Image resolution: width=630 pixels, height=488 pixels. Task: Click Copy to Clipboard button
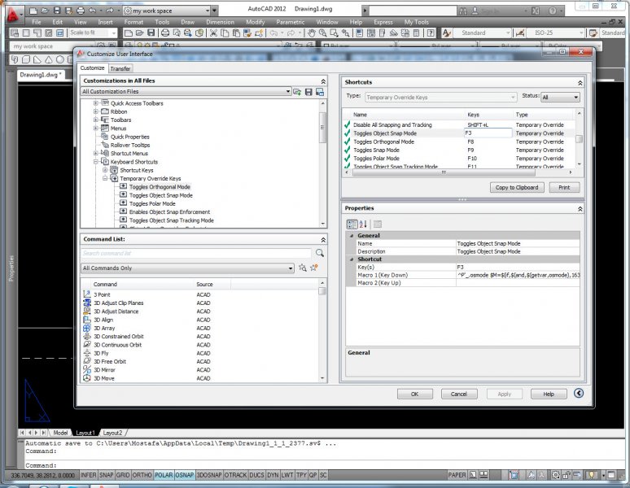coord(517,187)
